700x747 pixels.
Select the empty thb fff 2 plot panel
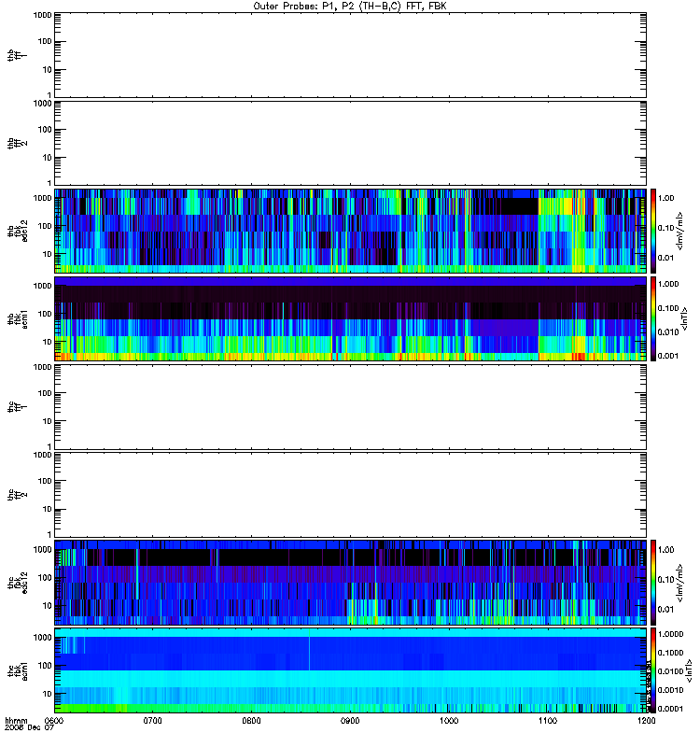pos(351,144)
